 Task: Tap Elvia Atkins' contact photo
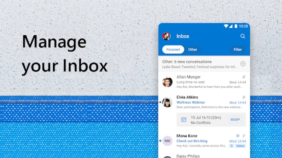(167, 102)
